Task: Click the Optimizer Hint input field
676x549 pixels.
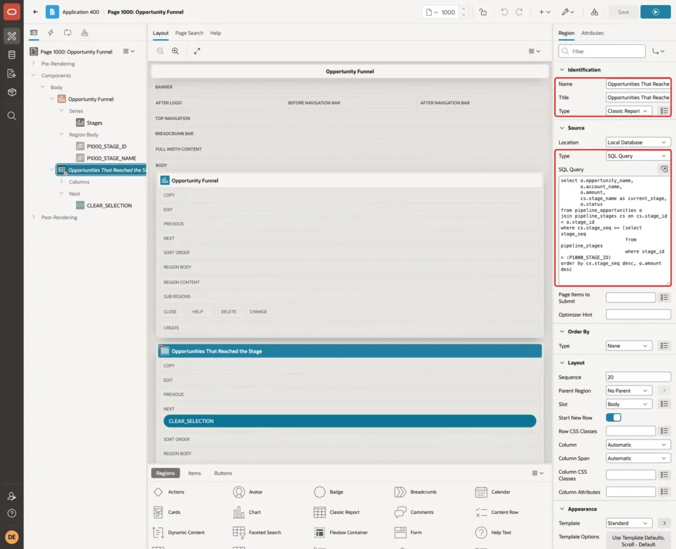Action: 638,315
